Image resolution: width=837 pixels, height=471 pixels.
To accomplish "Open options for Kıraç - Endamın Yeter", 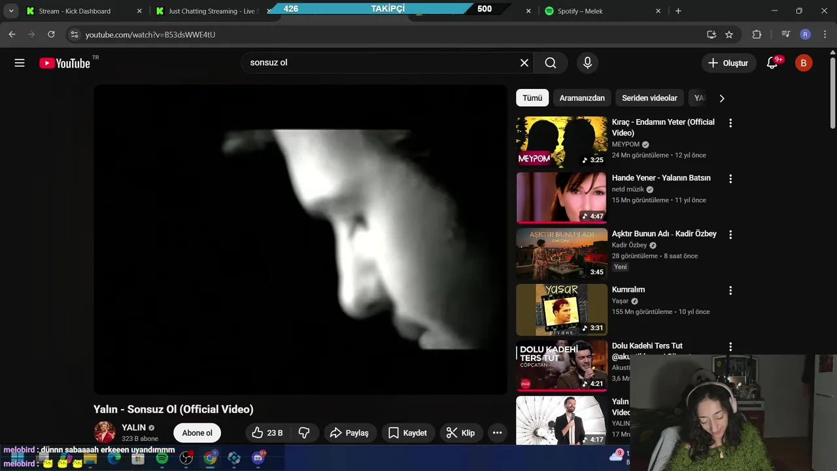I will click(730, 123).
